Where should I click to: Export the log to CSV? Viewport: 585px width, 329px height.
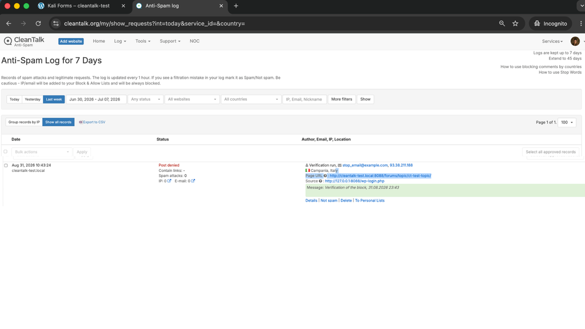tap(92, 122)
